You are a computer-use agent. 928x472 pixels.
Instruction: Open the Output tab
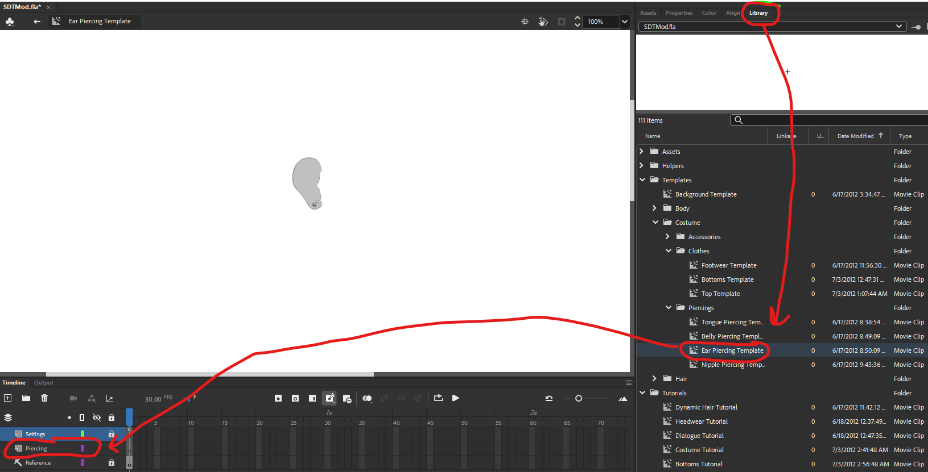pos(44,383)
